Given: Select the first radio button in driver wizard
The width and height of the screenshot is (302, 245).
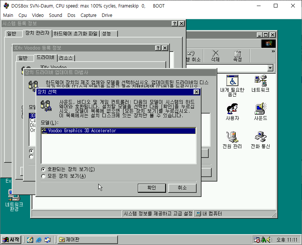Looking at the screenshot, I should [x=31, y=151].
